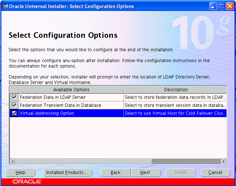The image size is (236, 186).
Task: Uncheck the Federation Data in LDAP Server checkbox
Action: click(x=14, y=97)
